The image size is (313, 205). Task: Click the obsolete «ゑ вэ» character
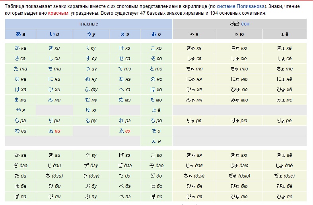tap(125, 131)
